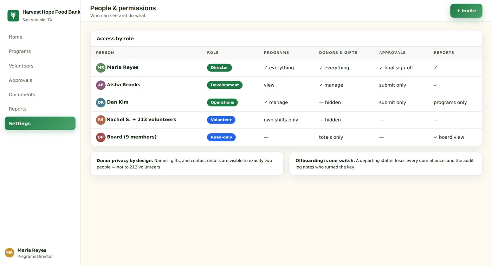Click the Operations role badge

click(222, 102)
